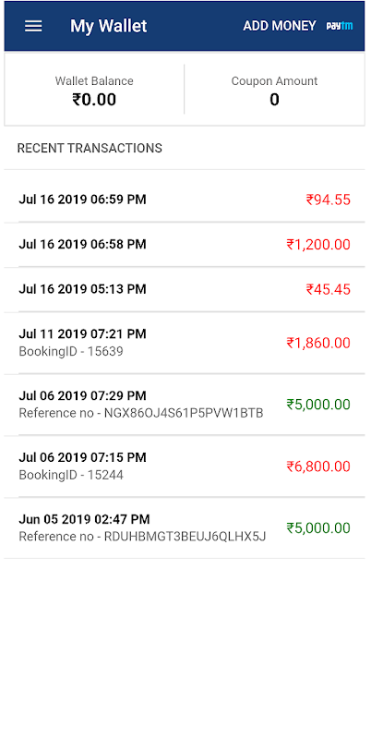Open reference no RDUHBMGT3BEUJ6QLHX5J transaction
Viewport: 371px width, 739px height.
185,527
